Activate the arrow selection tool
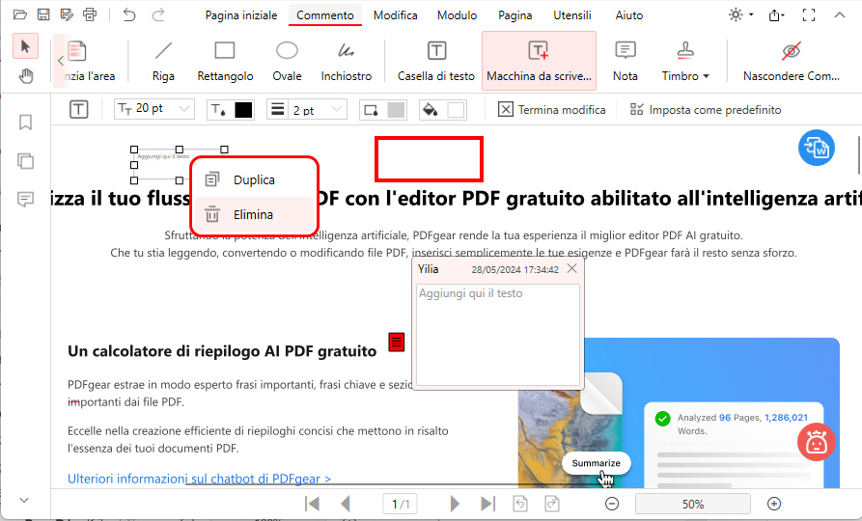Viewport: 862px width, 521px height. point(25,46)
